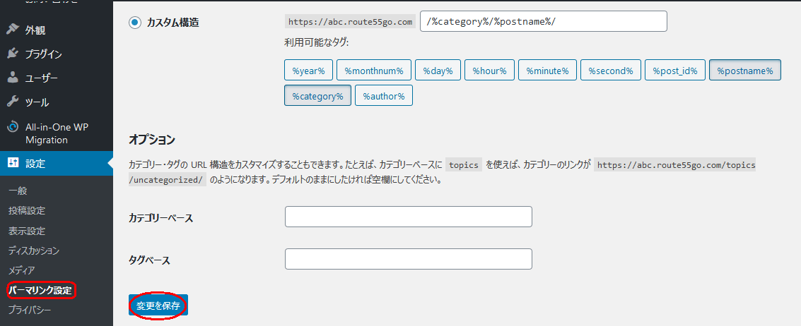Go to ディスカッション settings page
The height and width of the screenshot is (326, 801).
34,250
